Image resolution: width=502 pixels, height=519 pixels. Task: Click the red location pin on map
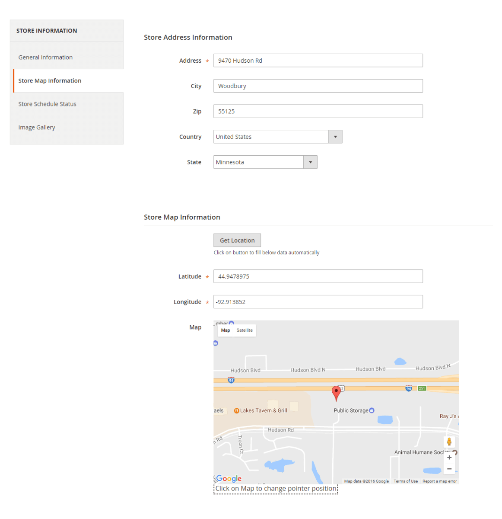pyautogui.click(x=336, y=393)
